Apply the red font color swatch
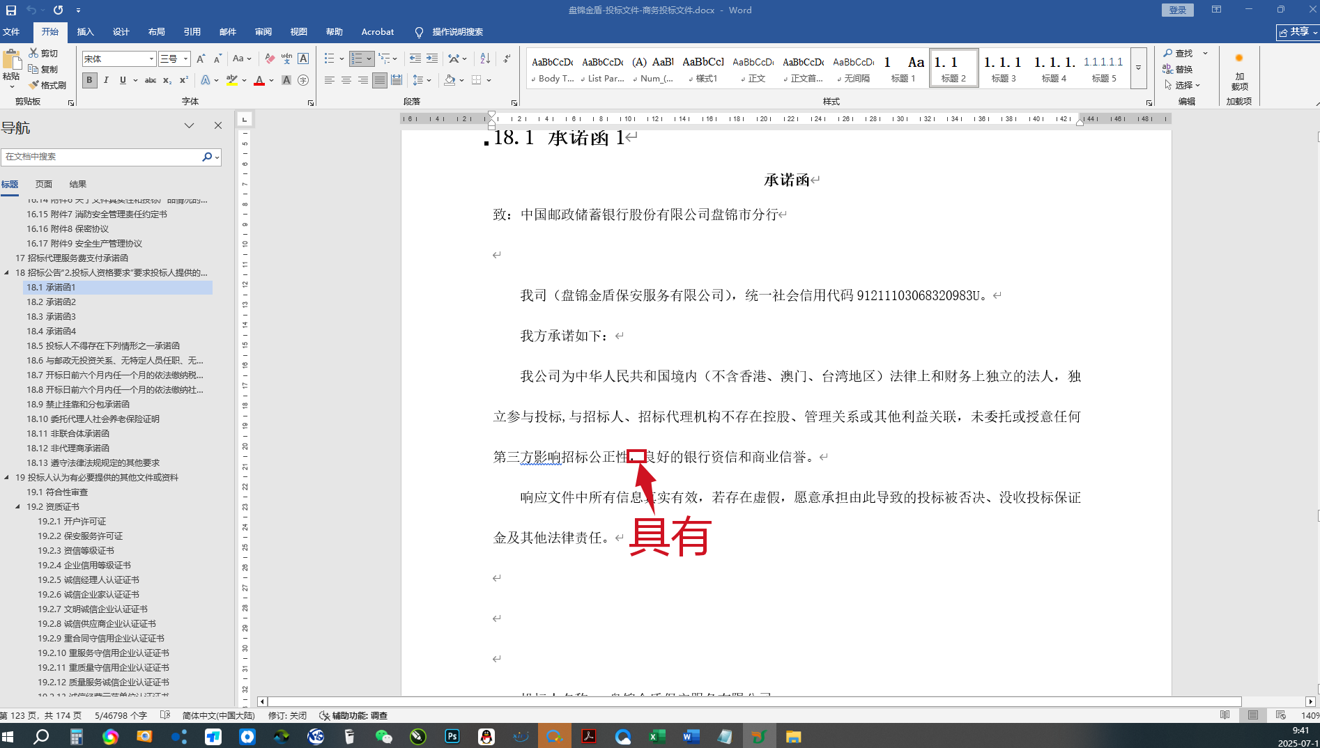1320x748 pixels. click(x=259, y=80)
